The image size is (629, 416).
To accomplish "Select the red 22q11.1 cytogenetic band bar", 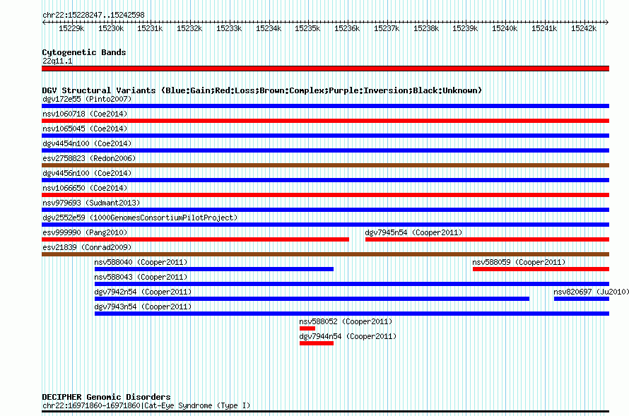I will click(325, 69).
